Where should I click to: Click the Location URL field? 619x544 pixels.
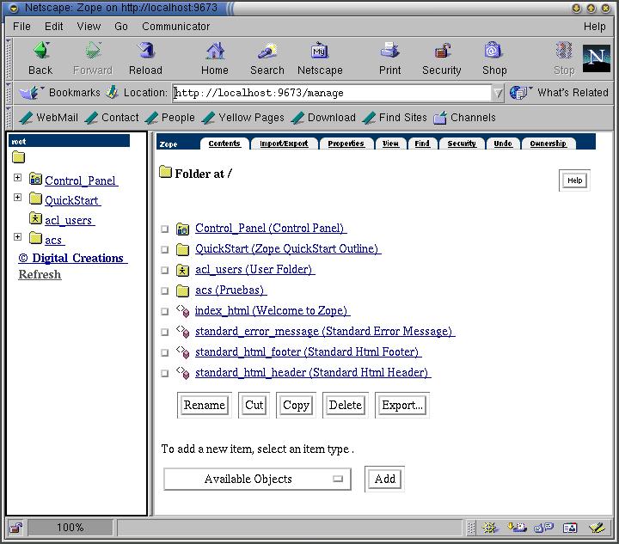point(332,93)
